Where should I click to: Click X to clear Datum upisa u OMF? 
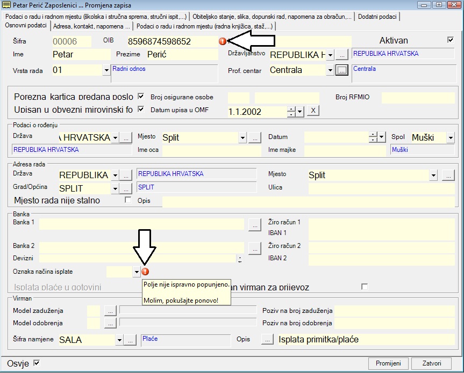pos(313,111)
